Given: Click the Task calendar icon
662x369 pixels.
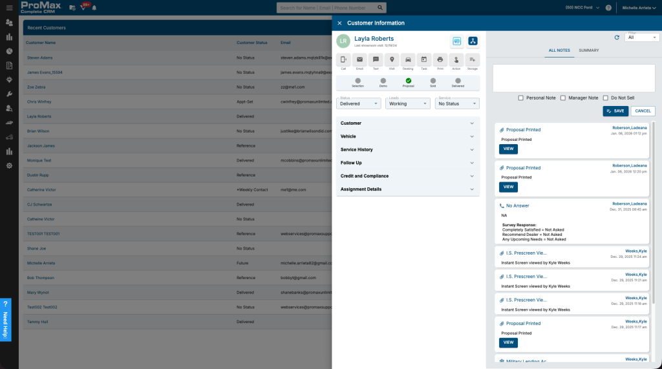Looking at the screenshot, I should pos(424,59).
